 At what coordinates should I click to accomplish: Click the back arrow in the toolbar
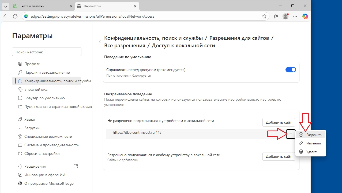tap(6, 16)
